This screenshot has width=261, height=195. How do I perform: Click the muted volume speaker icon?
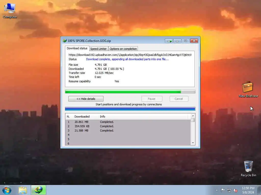coord(235,190)
